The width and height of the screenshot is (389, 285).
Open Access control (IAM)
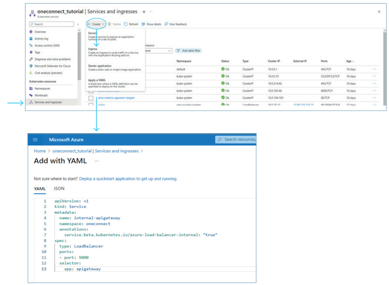[x=47, y=45]
